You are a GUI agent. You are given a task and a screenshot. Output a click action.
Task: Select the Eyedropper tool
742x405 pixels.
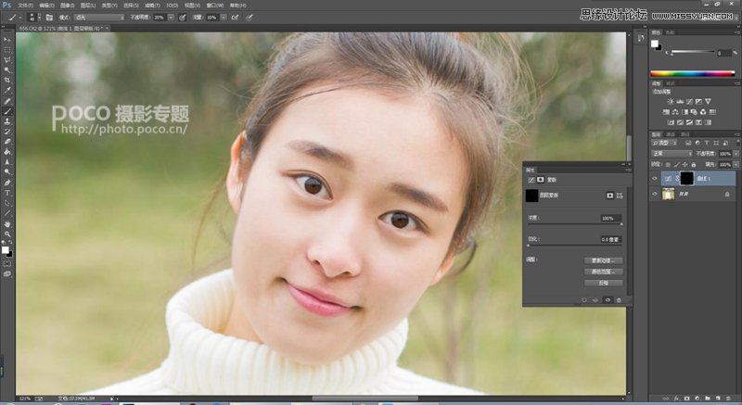(7, 90)
